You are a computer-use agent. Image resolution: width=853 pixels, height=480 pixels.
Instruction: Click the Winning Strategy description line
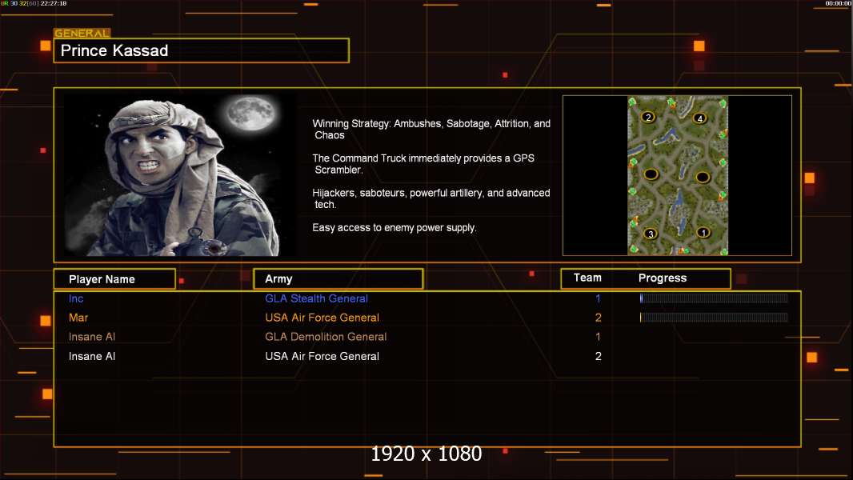[431, 130]
